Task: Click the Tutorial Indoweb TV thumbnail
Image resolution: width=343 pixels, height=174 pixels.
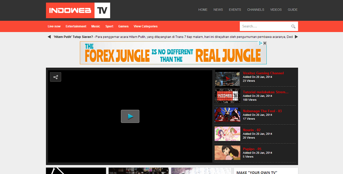Action: (x=228, y=96)
